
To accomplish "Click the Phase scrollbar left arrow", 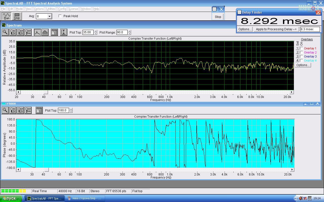I will [18, 170].
